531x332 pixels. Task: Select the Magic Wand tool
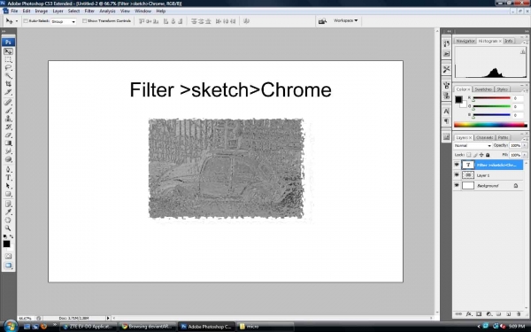(8, 76)
